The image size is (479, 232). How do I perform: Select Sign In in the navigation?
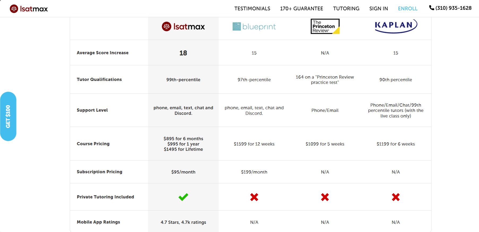[x=379, y=8]
